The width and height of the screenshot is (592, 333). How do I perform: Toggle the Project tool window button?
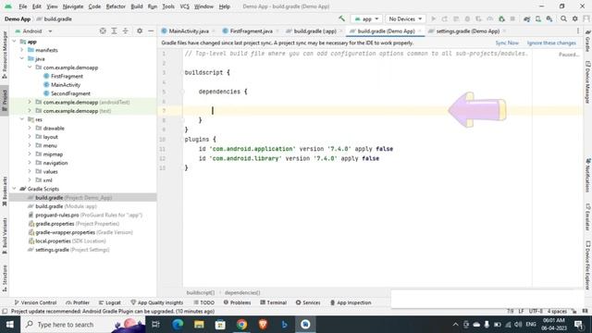(x=5, y=101)
